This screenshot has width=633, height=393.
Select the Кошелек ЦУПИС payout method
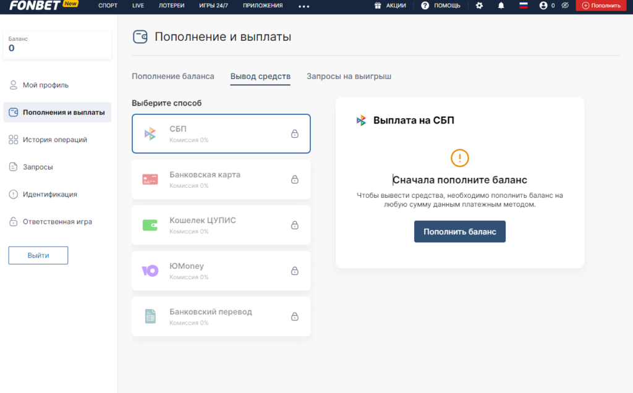221,225
